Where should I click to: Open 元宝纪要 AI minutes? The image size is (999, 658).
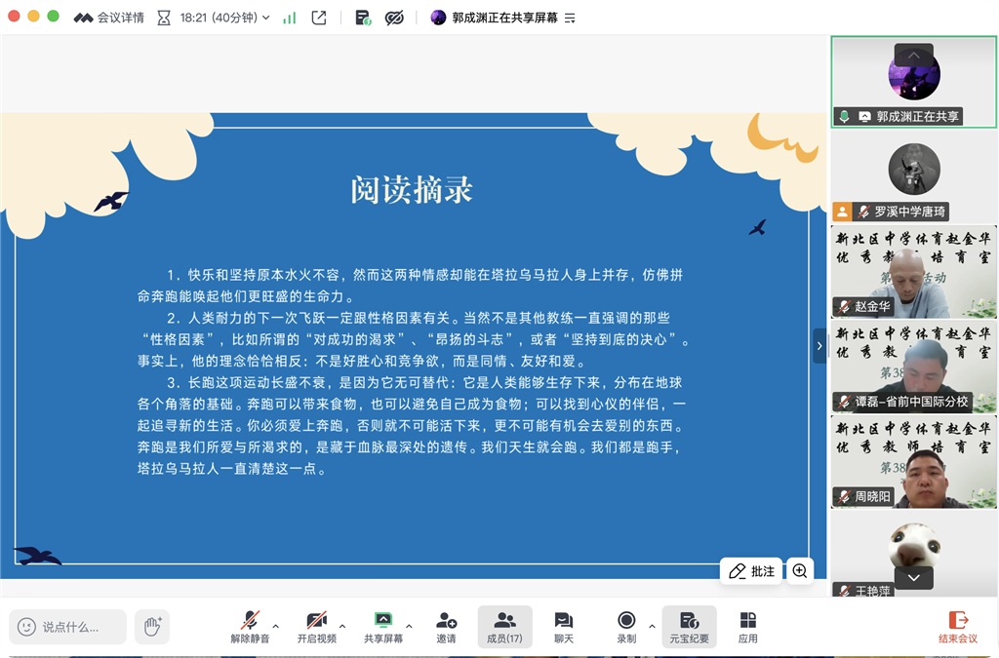(690, 627)
